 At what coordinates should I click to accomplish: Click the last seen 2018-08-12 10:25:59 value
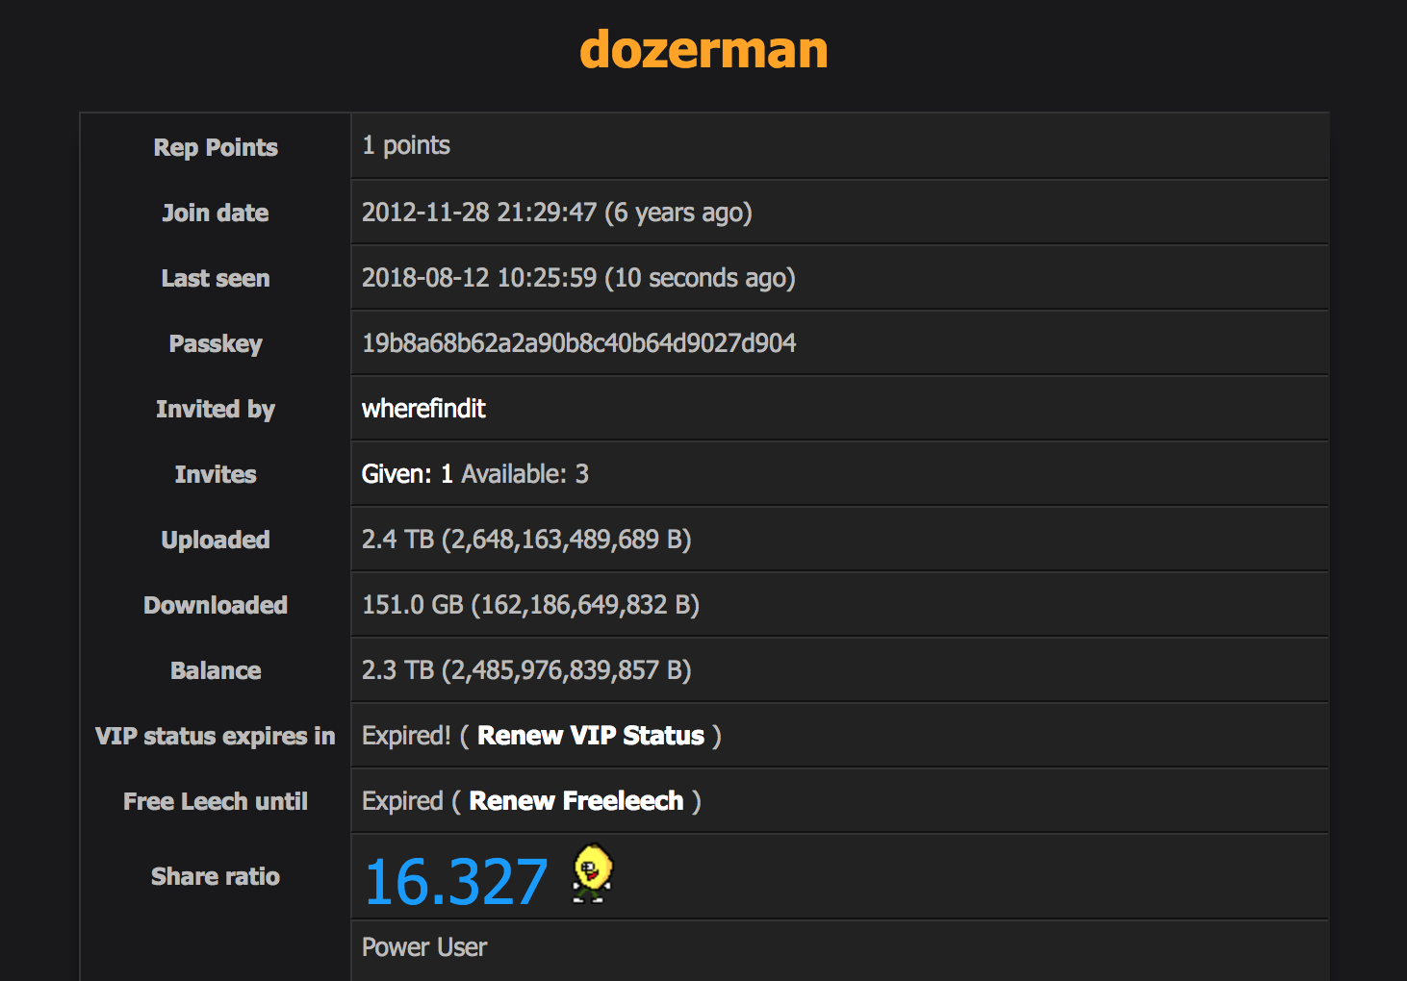[x=479, y=278]
